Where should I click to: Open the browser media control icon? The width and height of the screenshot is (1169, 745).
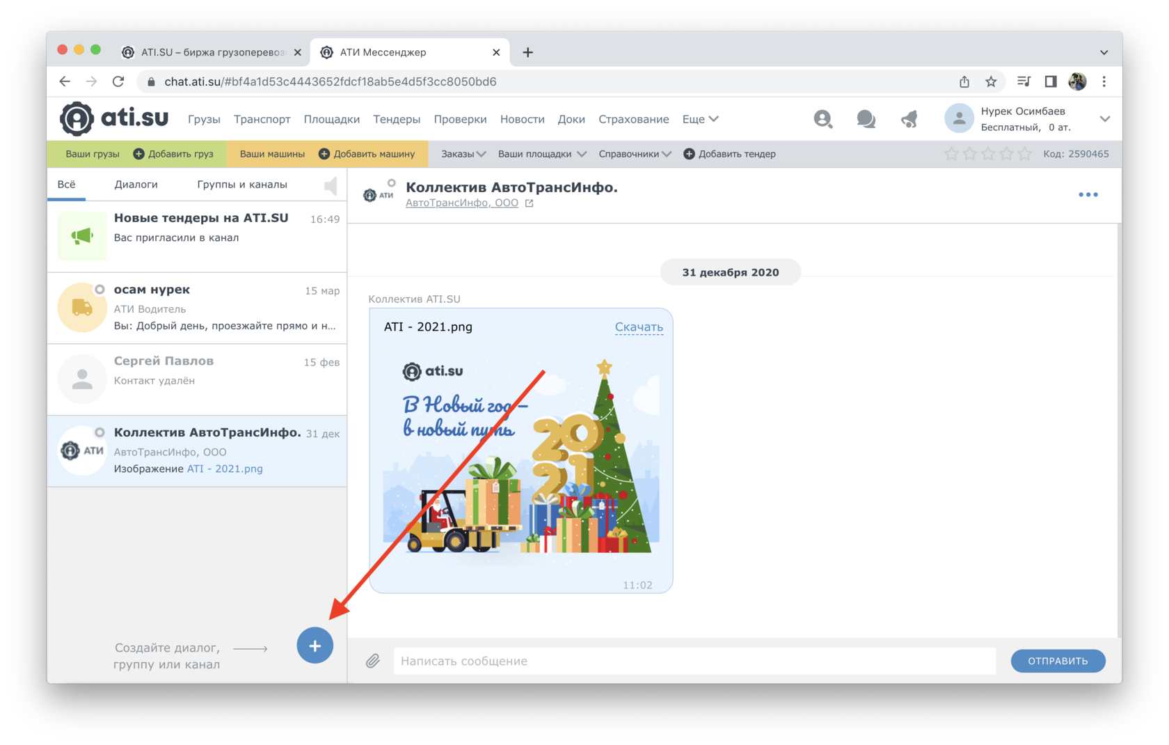coord(1024,81)
